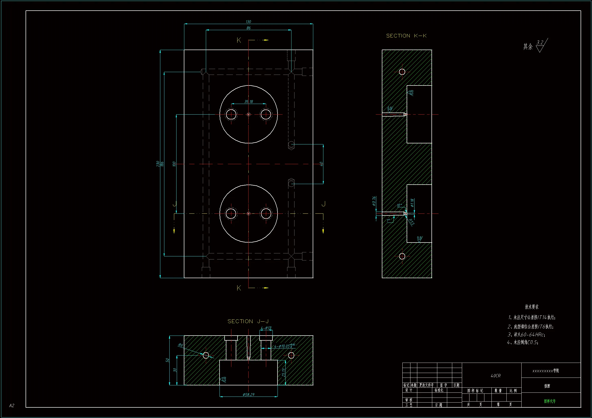Click the SECTION K-K title text
This screenshot has height=418, width=592.
406,36
